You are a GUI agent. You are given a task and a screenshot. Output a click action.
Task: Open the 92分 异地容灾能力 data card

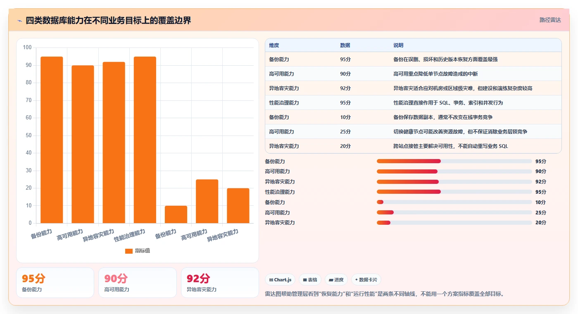click(220, 283)
